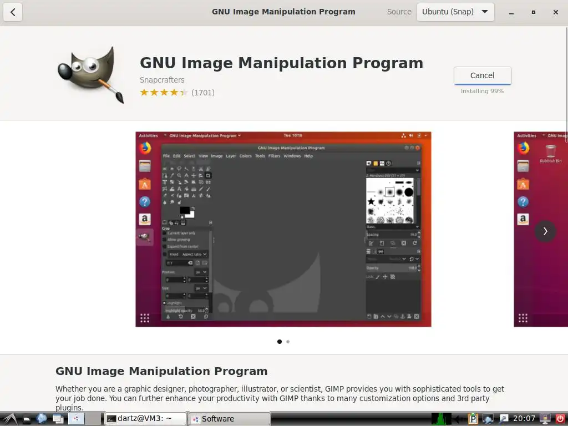Show next screenshot with the right chevron
The width and height of the screenshot is (568, 426).
[545, 231]
